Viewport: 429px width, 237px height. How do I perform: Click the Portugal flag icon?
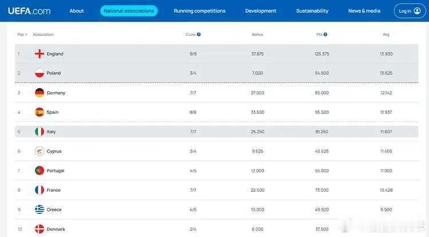pos(39,171)
